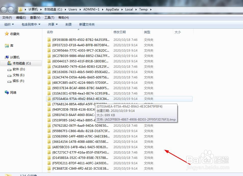Select folder name {FCB6872E-C849-4ff2-AE1E-3C53E3B...}
The height and width of the screenshot is (176, 243).
click(80, 168)
